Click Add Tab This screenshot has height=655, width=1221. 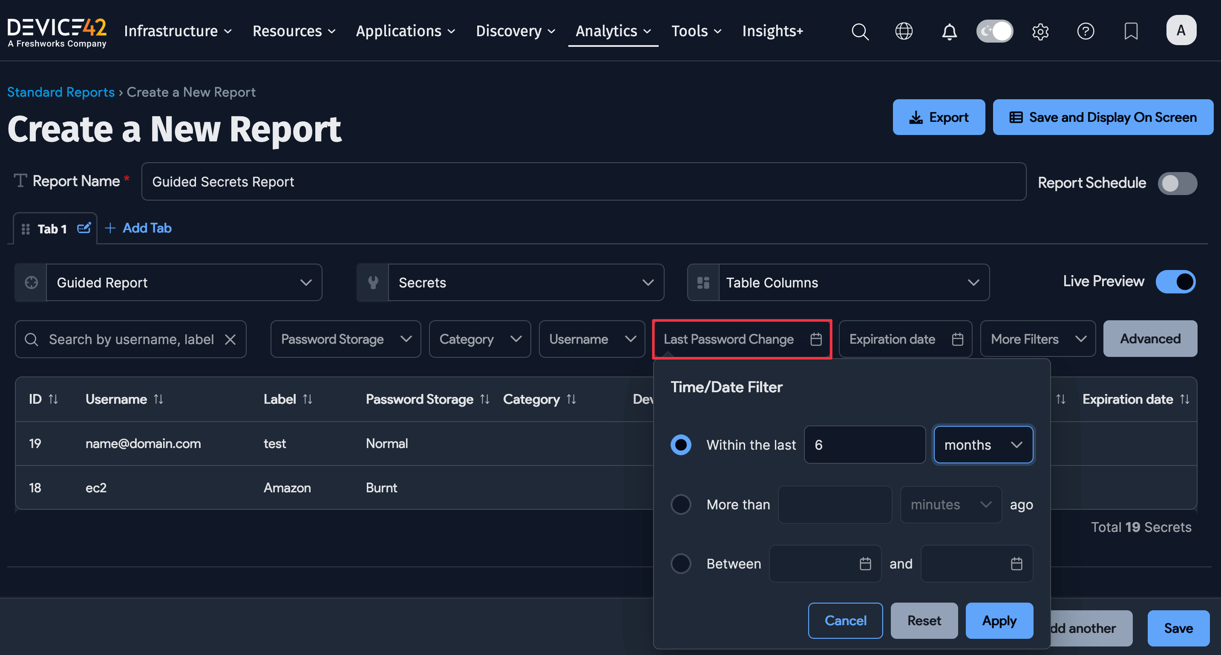[x=138, y=228]
